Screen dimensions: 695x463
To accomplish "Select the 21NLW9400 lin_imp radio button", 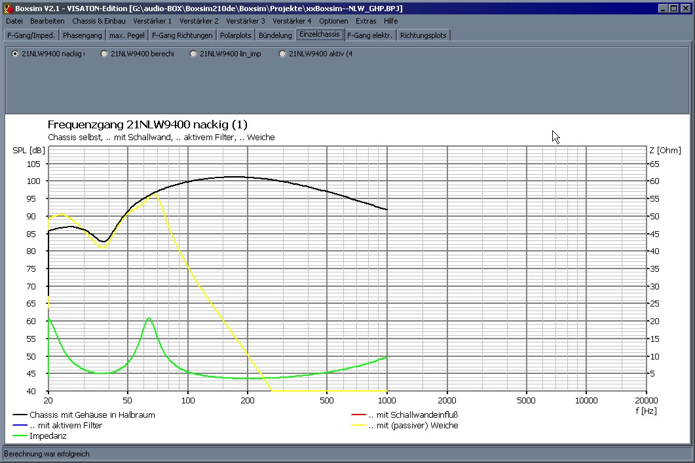I will coord(193,54).
